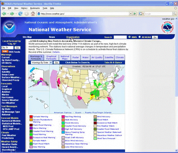
Task: Click the orange XML RSS badge
Action: 5,51
